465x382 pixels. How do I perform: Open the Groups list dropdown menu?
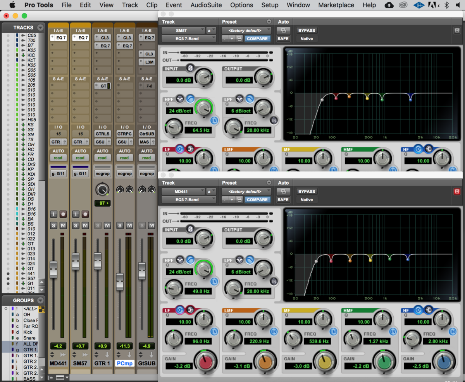(40, 300)
